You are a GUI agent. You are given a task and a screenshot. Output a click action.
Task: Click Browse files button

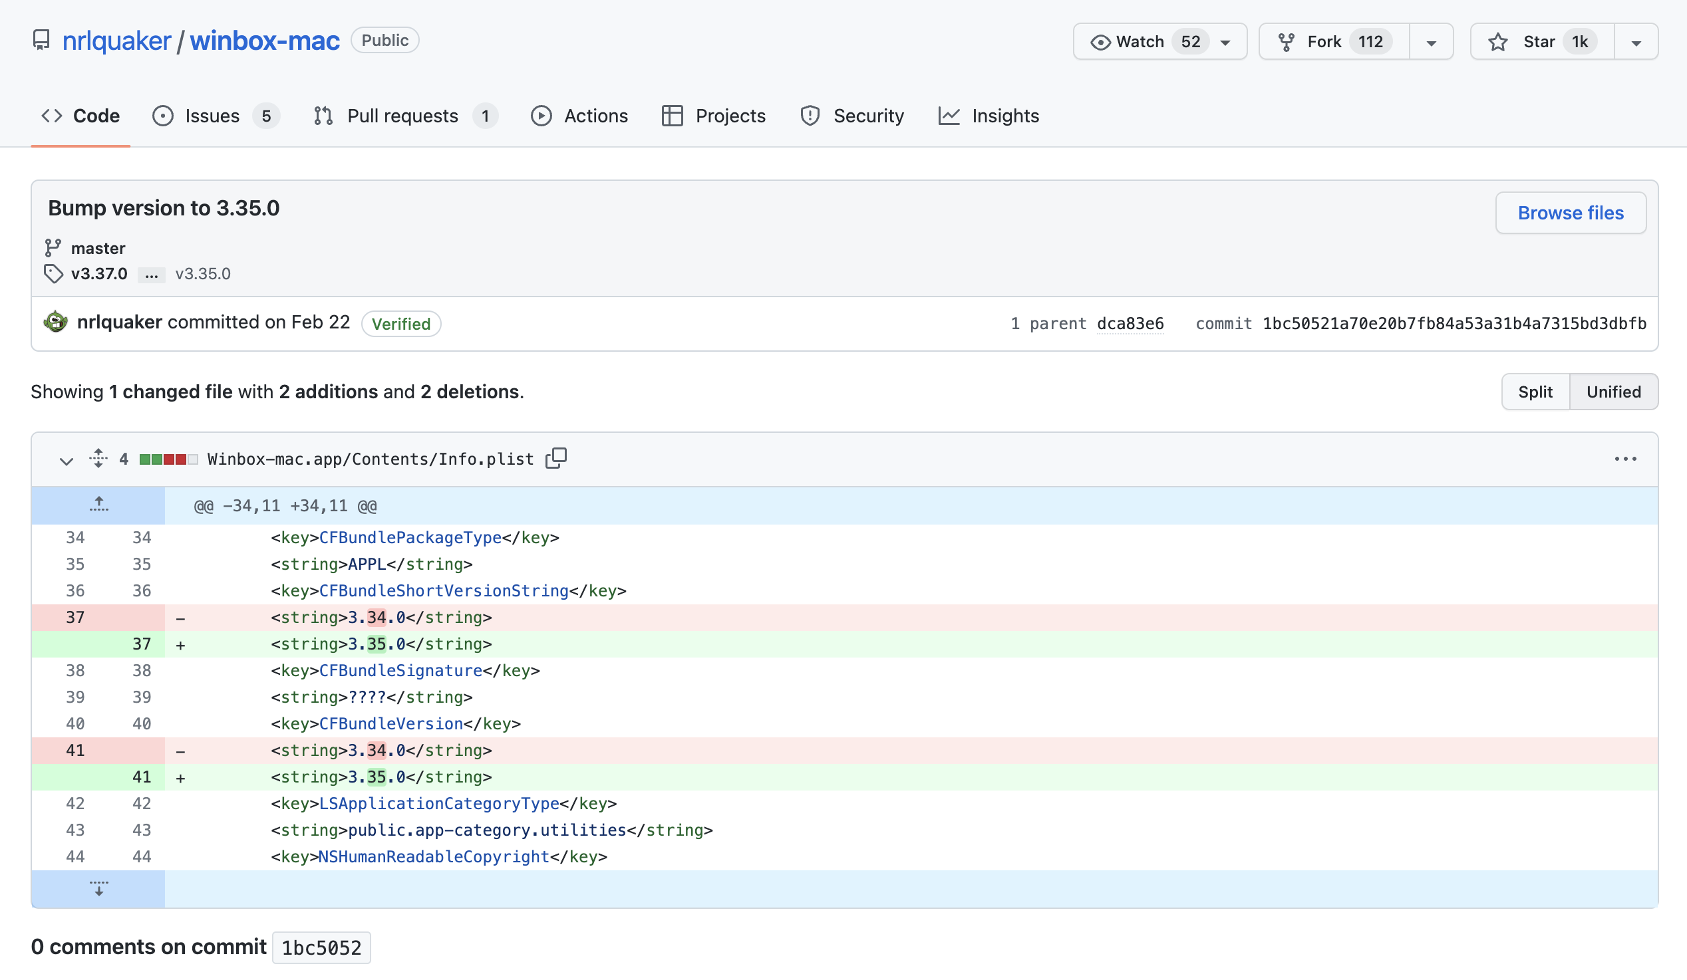[1571, 213]
